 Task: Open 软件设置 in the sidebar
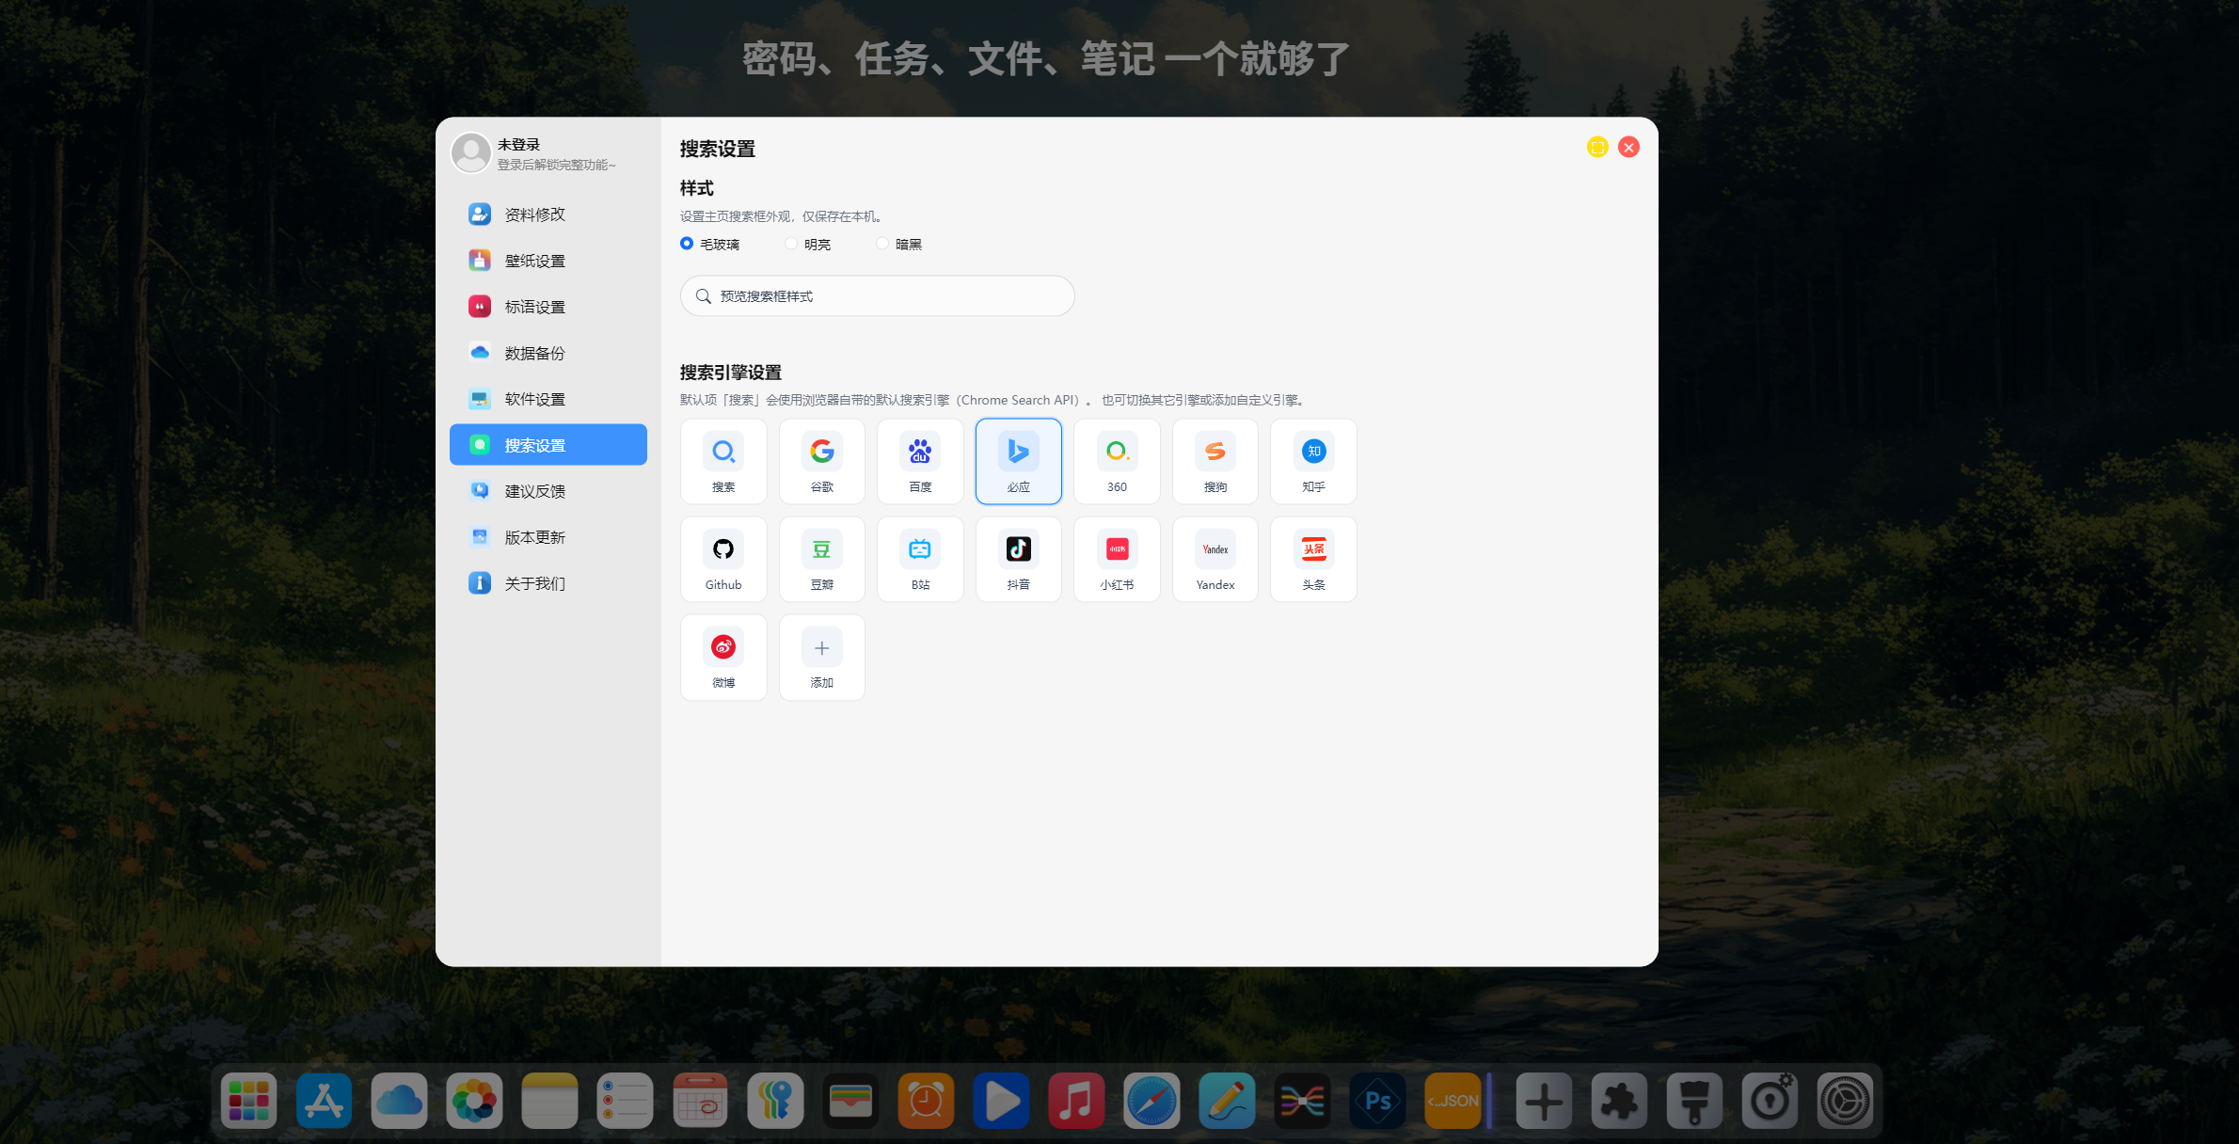(548, 399)
